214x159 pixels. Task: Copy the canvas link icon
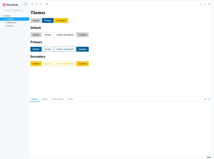pyautogui.click(x=209, y=4)
